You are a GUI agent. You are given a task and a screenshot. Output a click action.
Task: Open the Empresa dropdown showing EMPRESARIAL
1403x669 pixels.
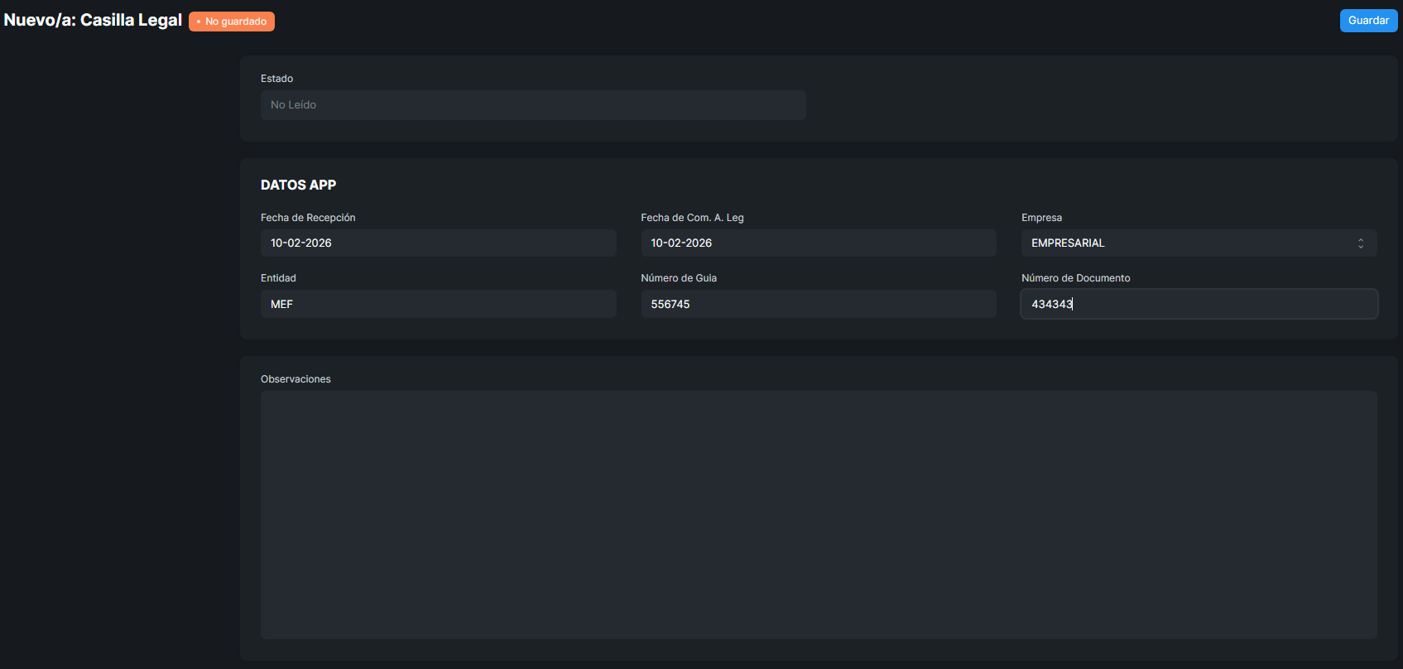tap(1189, 243)
